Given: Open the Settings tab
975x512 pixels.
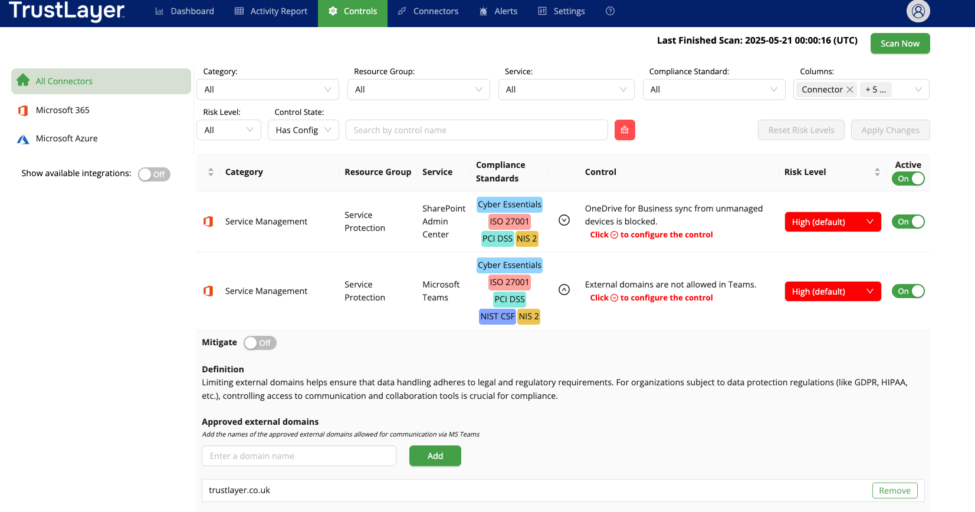Looking at the screenshot, I should (561, 11).
